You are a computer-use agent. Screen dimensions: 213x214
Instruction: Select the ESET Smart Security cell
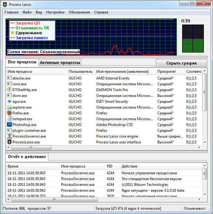point(112,101)
